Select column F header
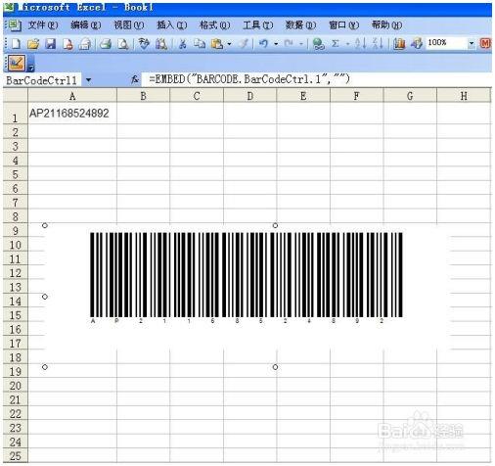 click(x=357, y=96)
